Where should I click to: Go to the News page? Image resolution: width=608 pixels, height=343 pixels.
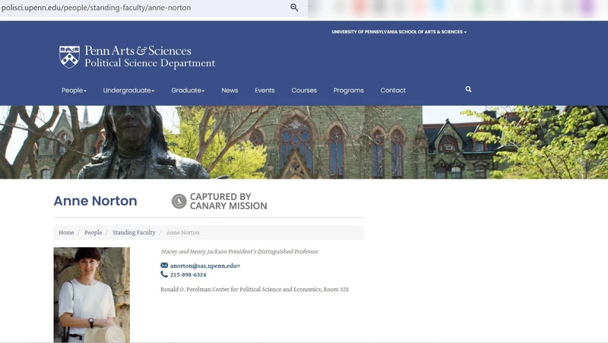(x=230, y=91)
